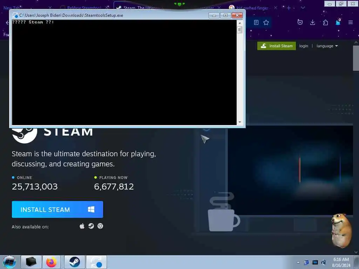Open the taskbar clock 6:16 AM
Image resolution: width=359 pixels, height=269 pixels.
[341, 262]
